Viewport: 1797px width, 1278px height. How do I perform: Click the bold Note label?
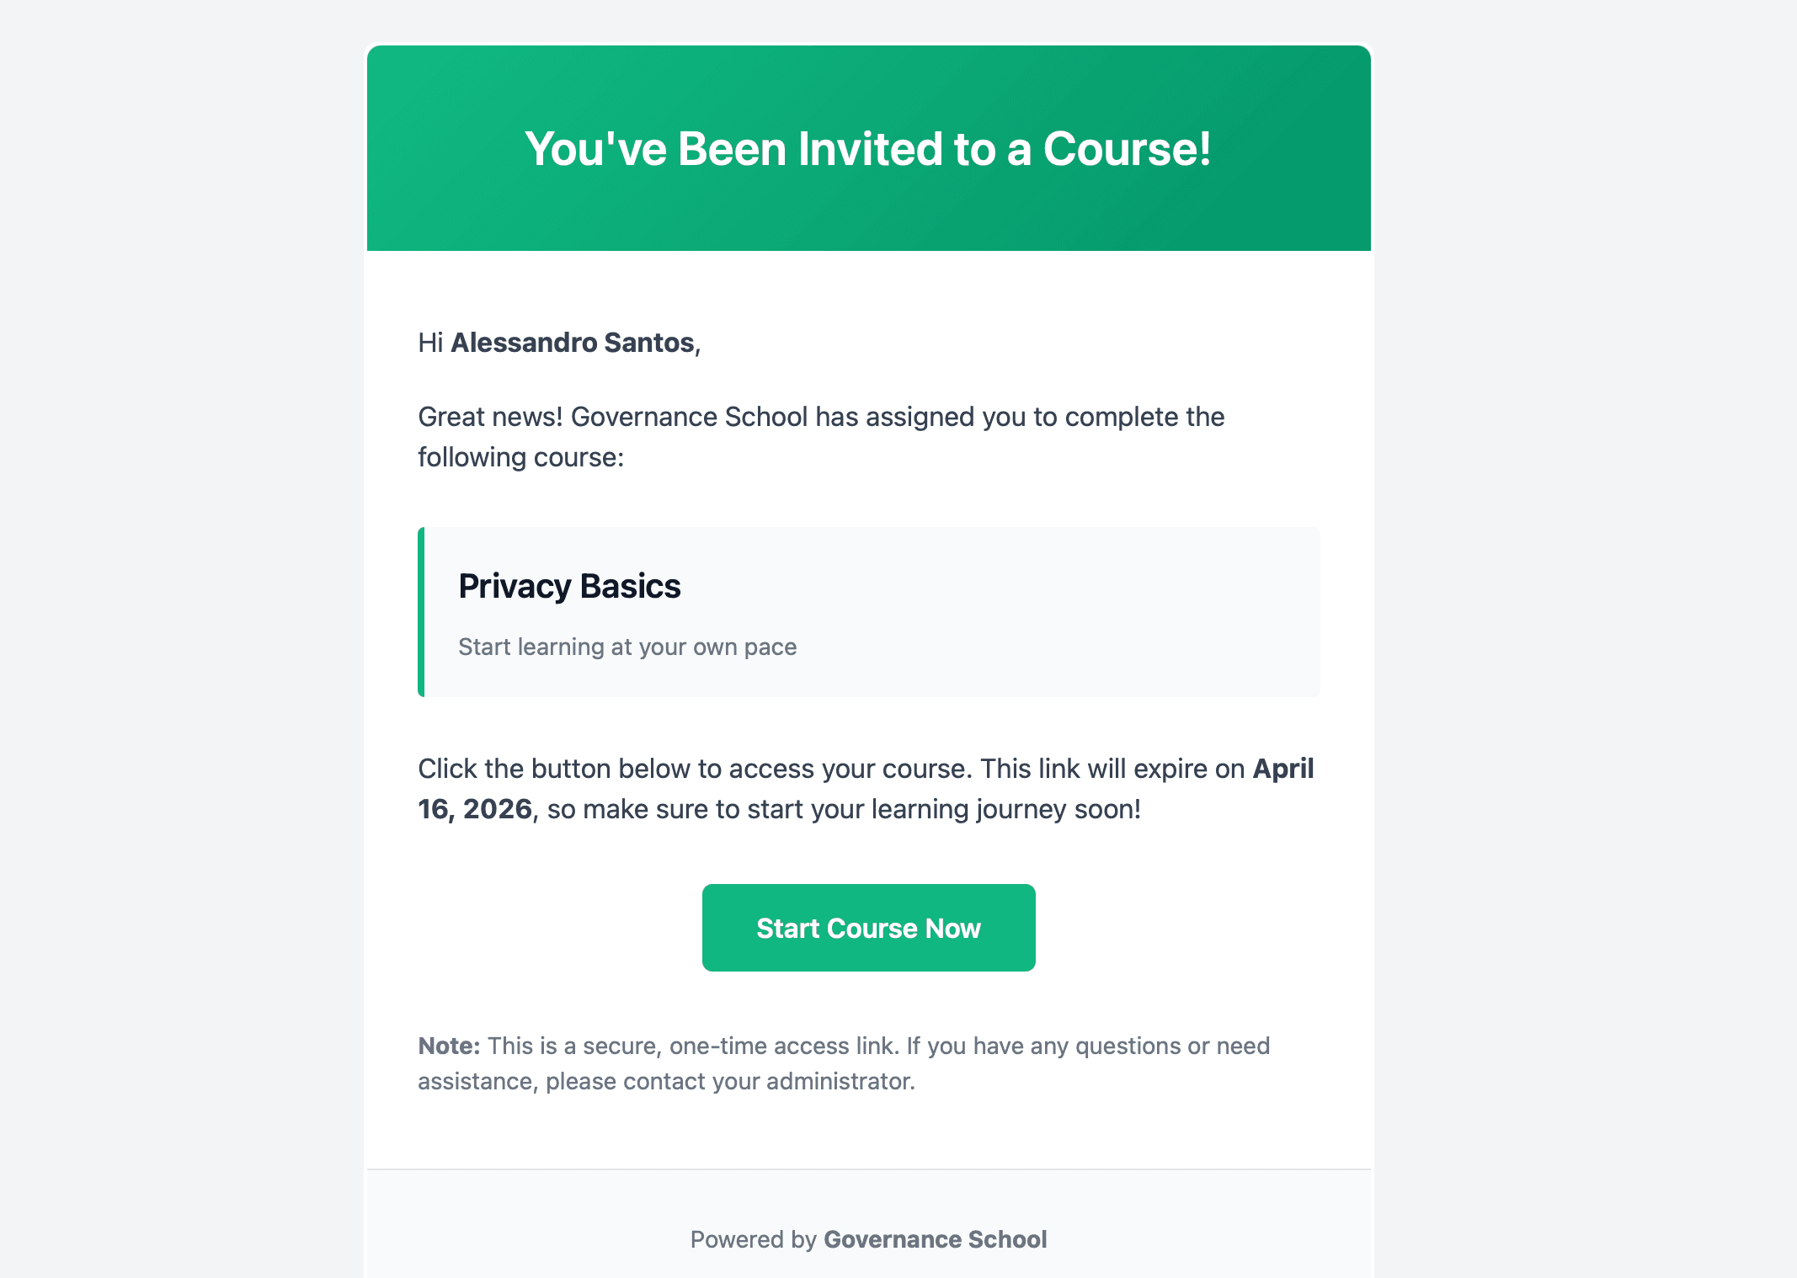point(449,1046)
